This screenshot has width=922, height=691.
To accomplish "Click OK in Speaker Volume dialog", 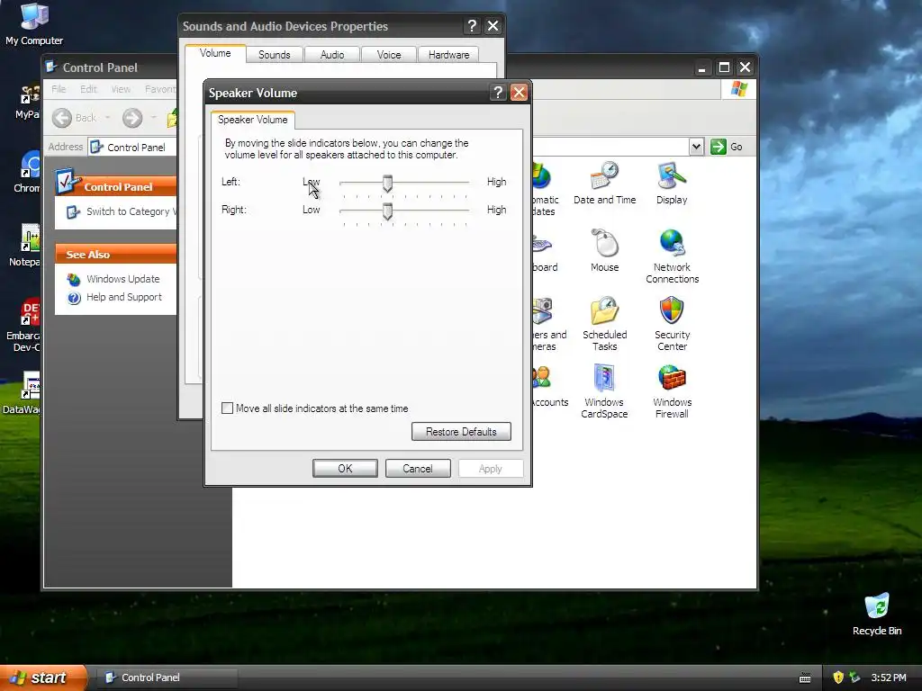I will (345, 468).
